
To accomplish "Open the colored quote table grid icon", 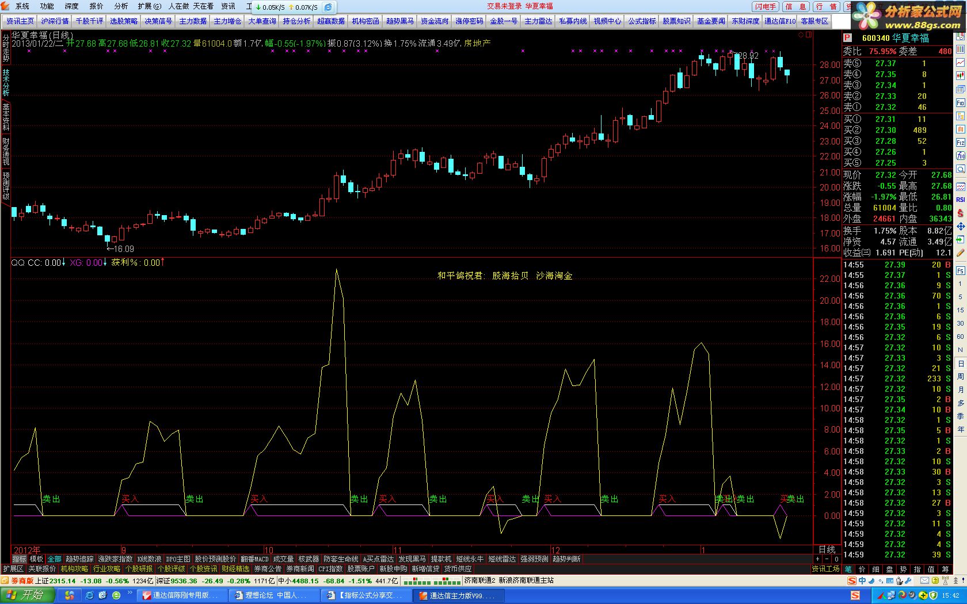I will pyautogui.click(x=960, y=49).
